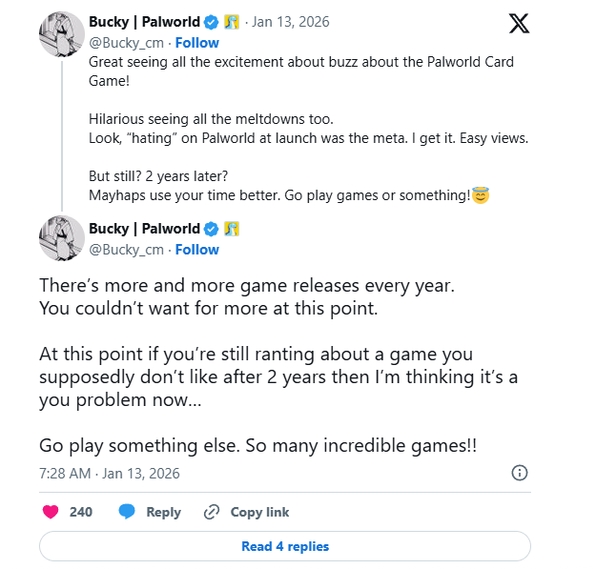
Task: Click the yellow affiliate badge on bottom tweet
Action: pos(232,229)
